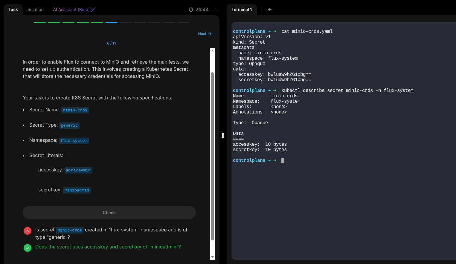
Task: Click the green passed check icon
Action: (28, 248)
